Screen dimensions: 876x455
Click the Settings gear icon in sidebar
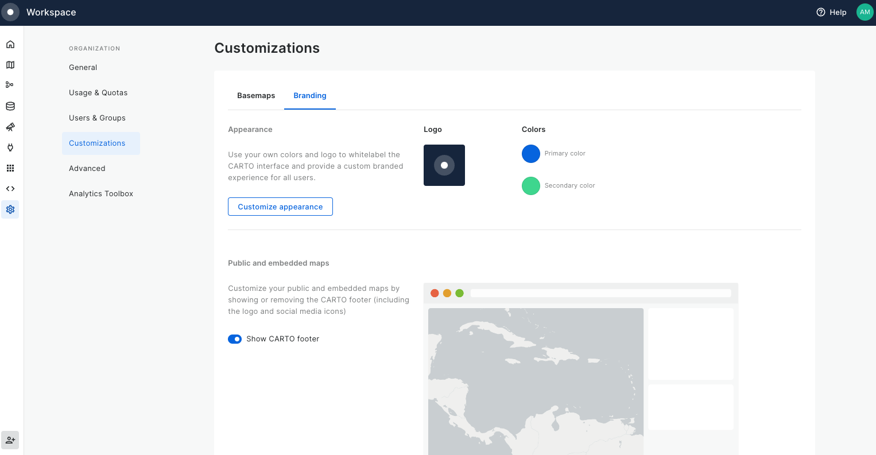coord(10,209)
